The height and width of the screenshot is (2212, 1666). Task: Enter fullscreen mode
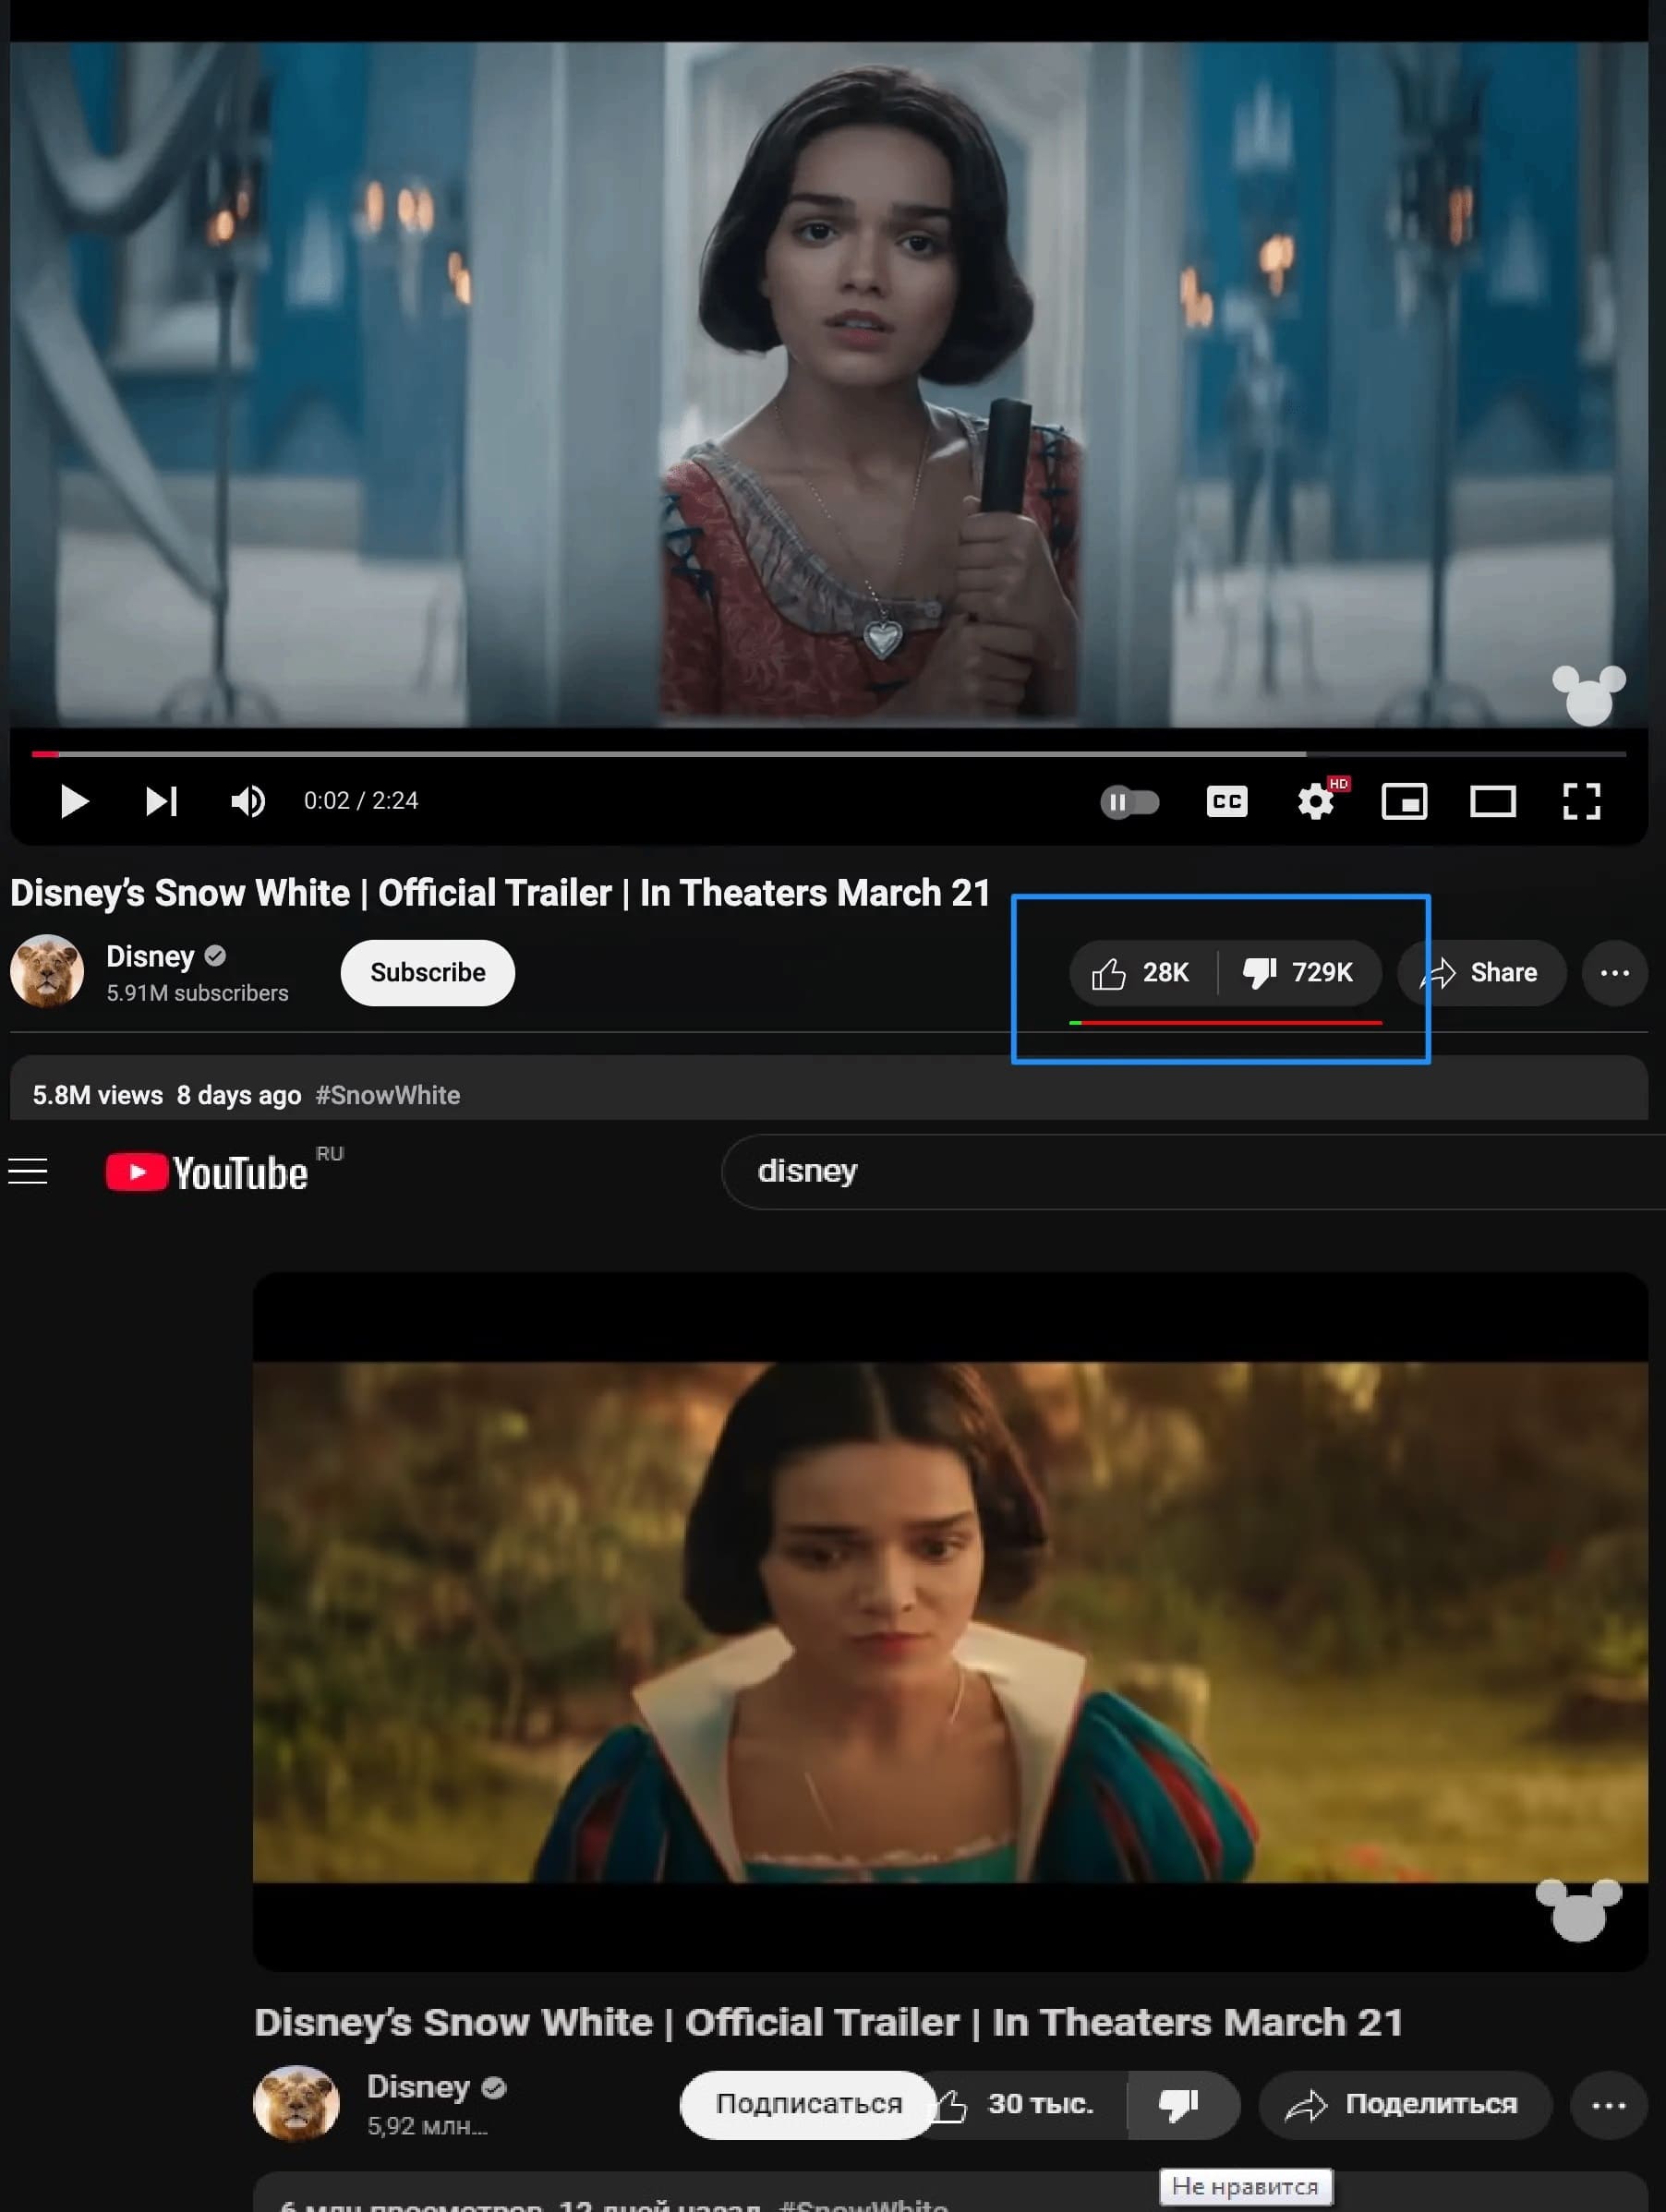click(x=1581, y=802)
